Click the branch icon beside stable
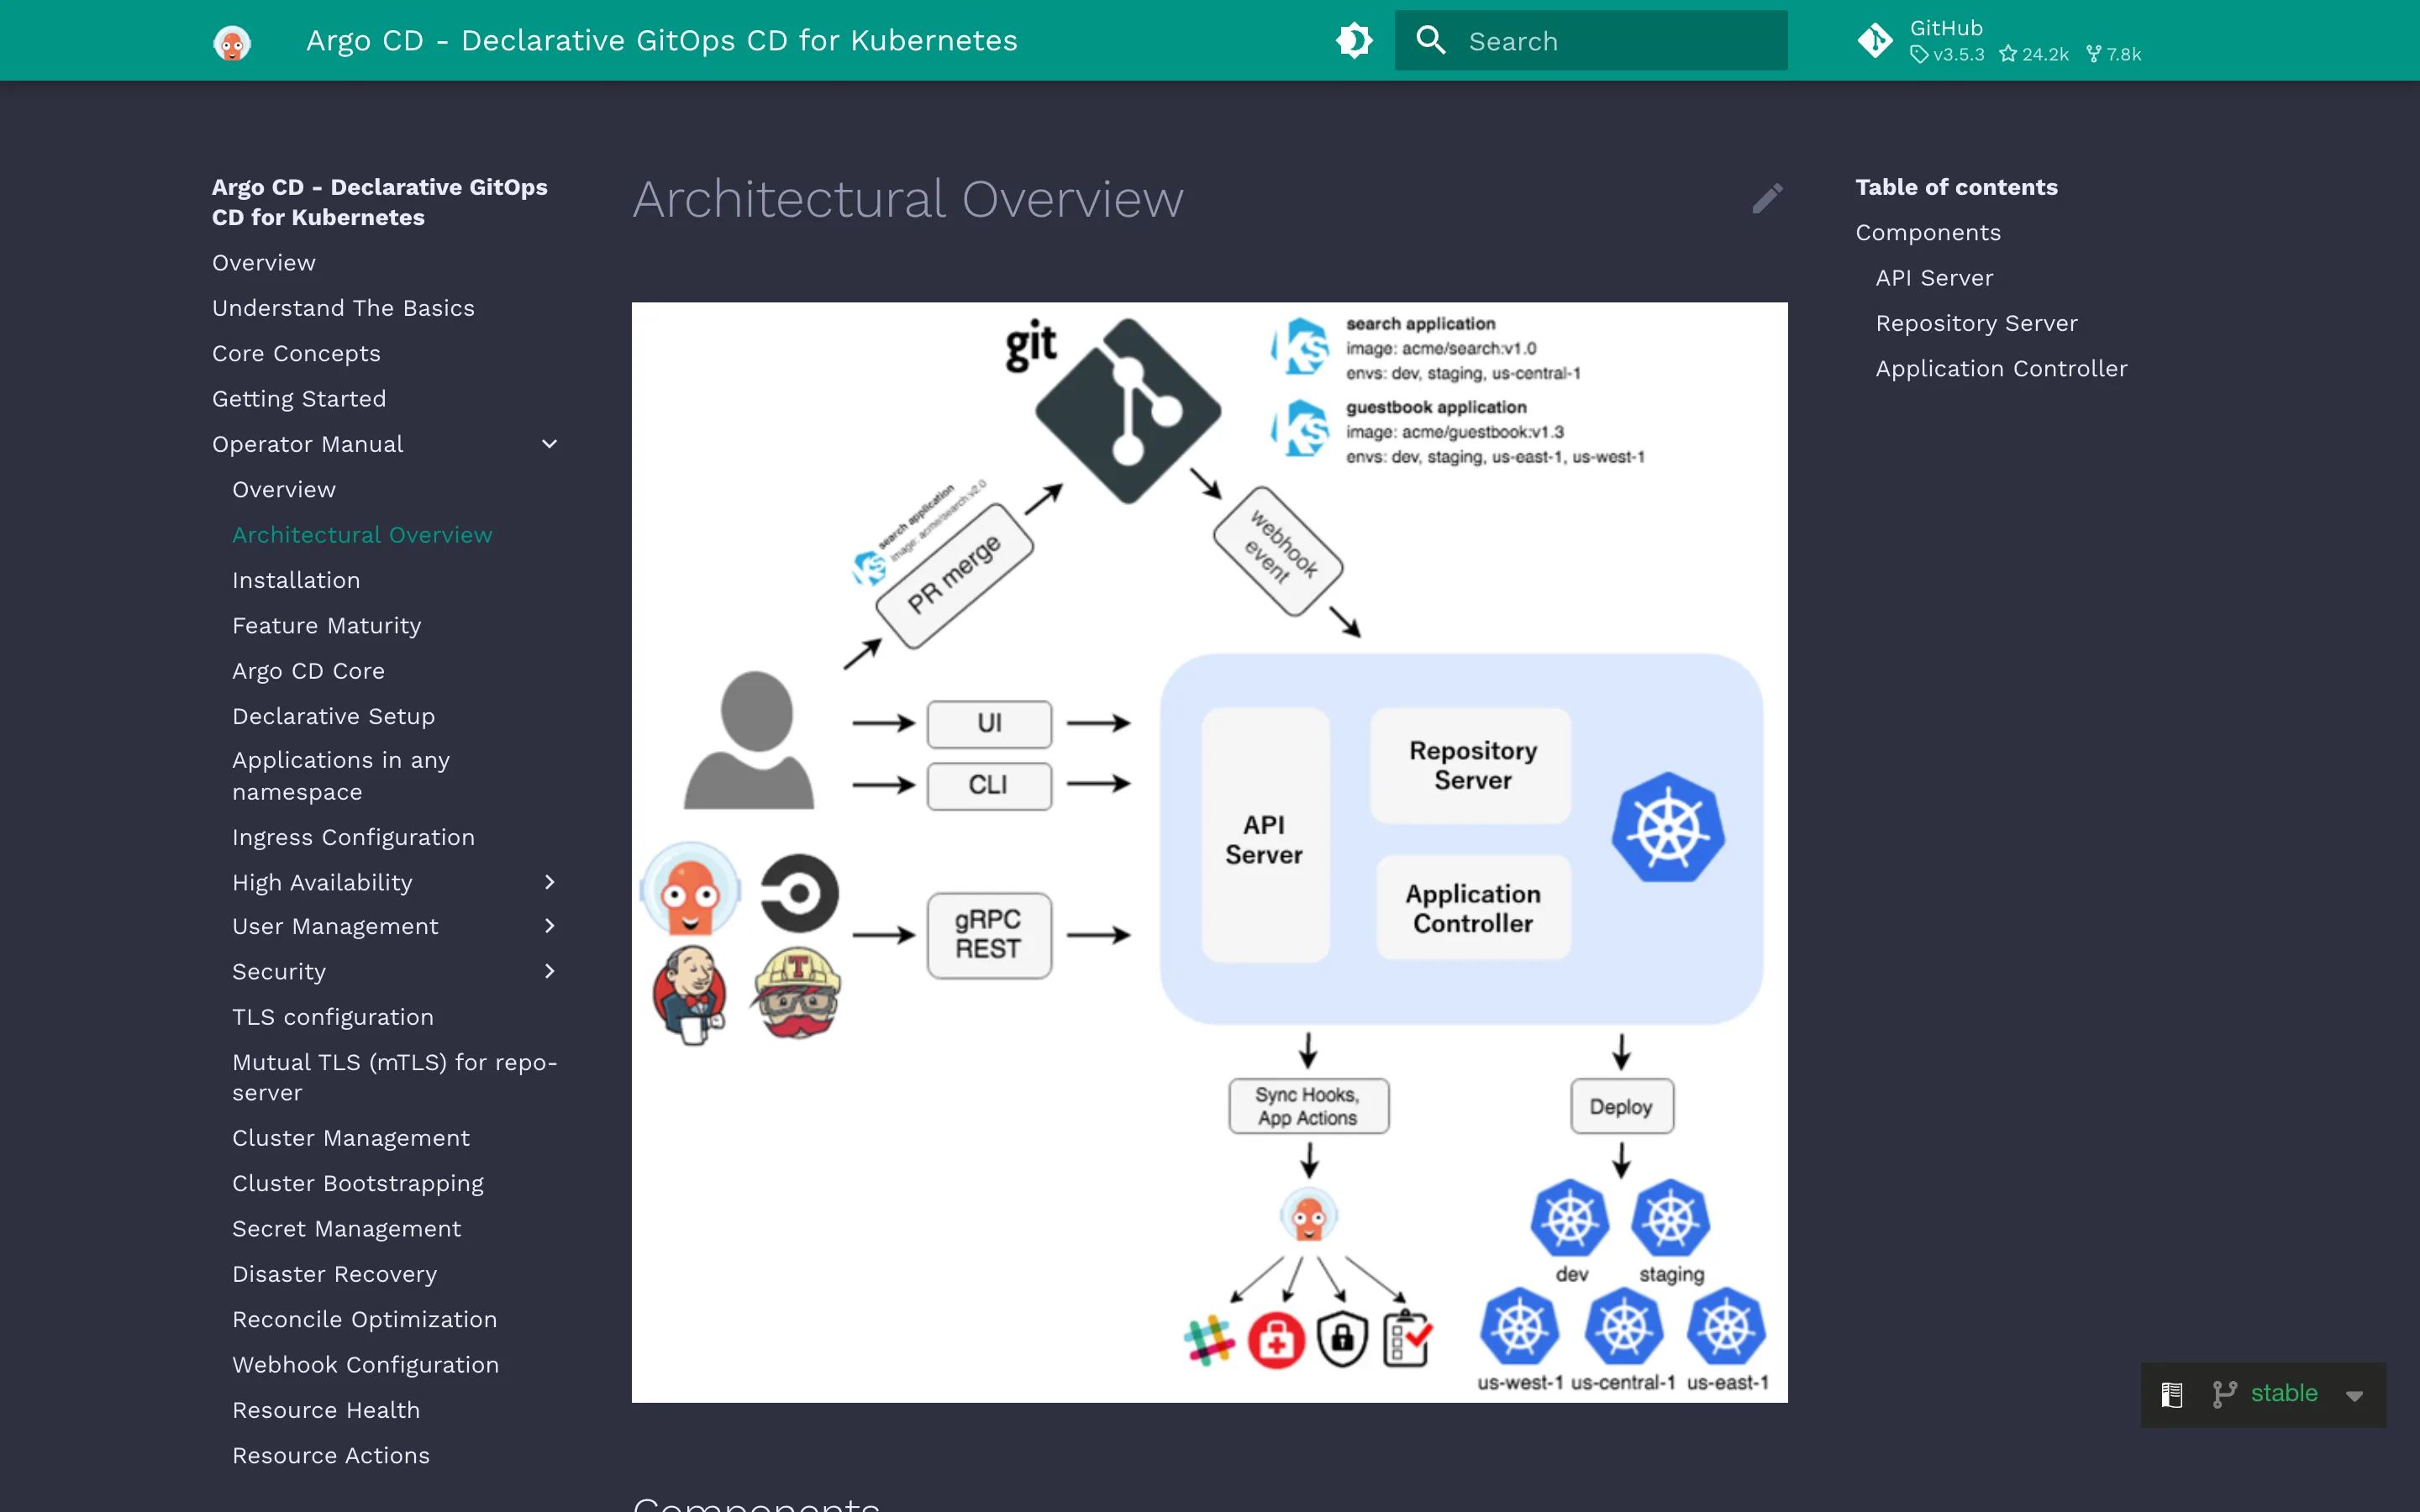 coord(2224,1394)
